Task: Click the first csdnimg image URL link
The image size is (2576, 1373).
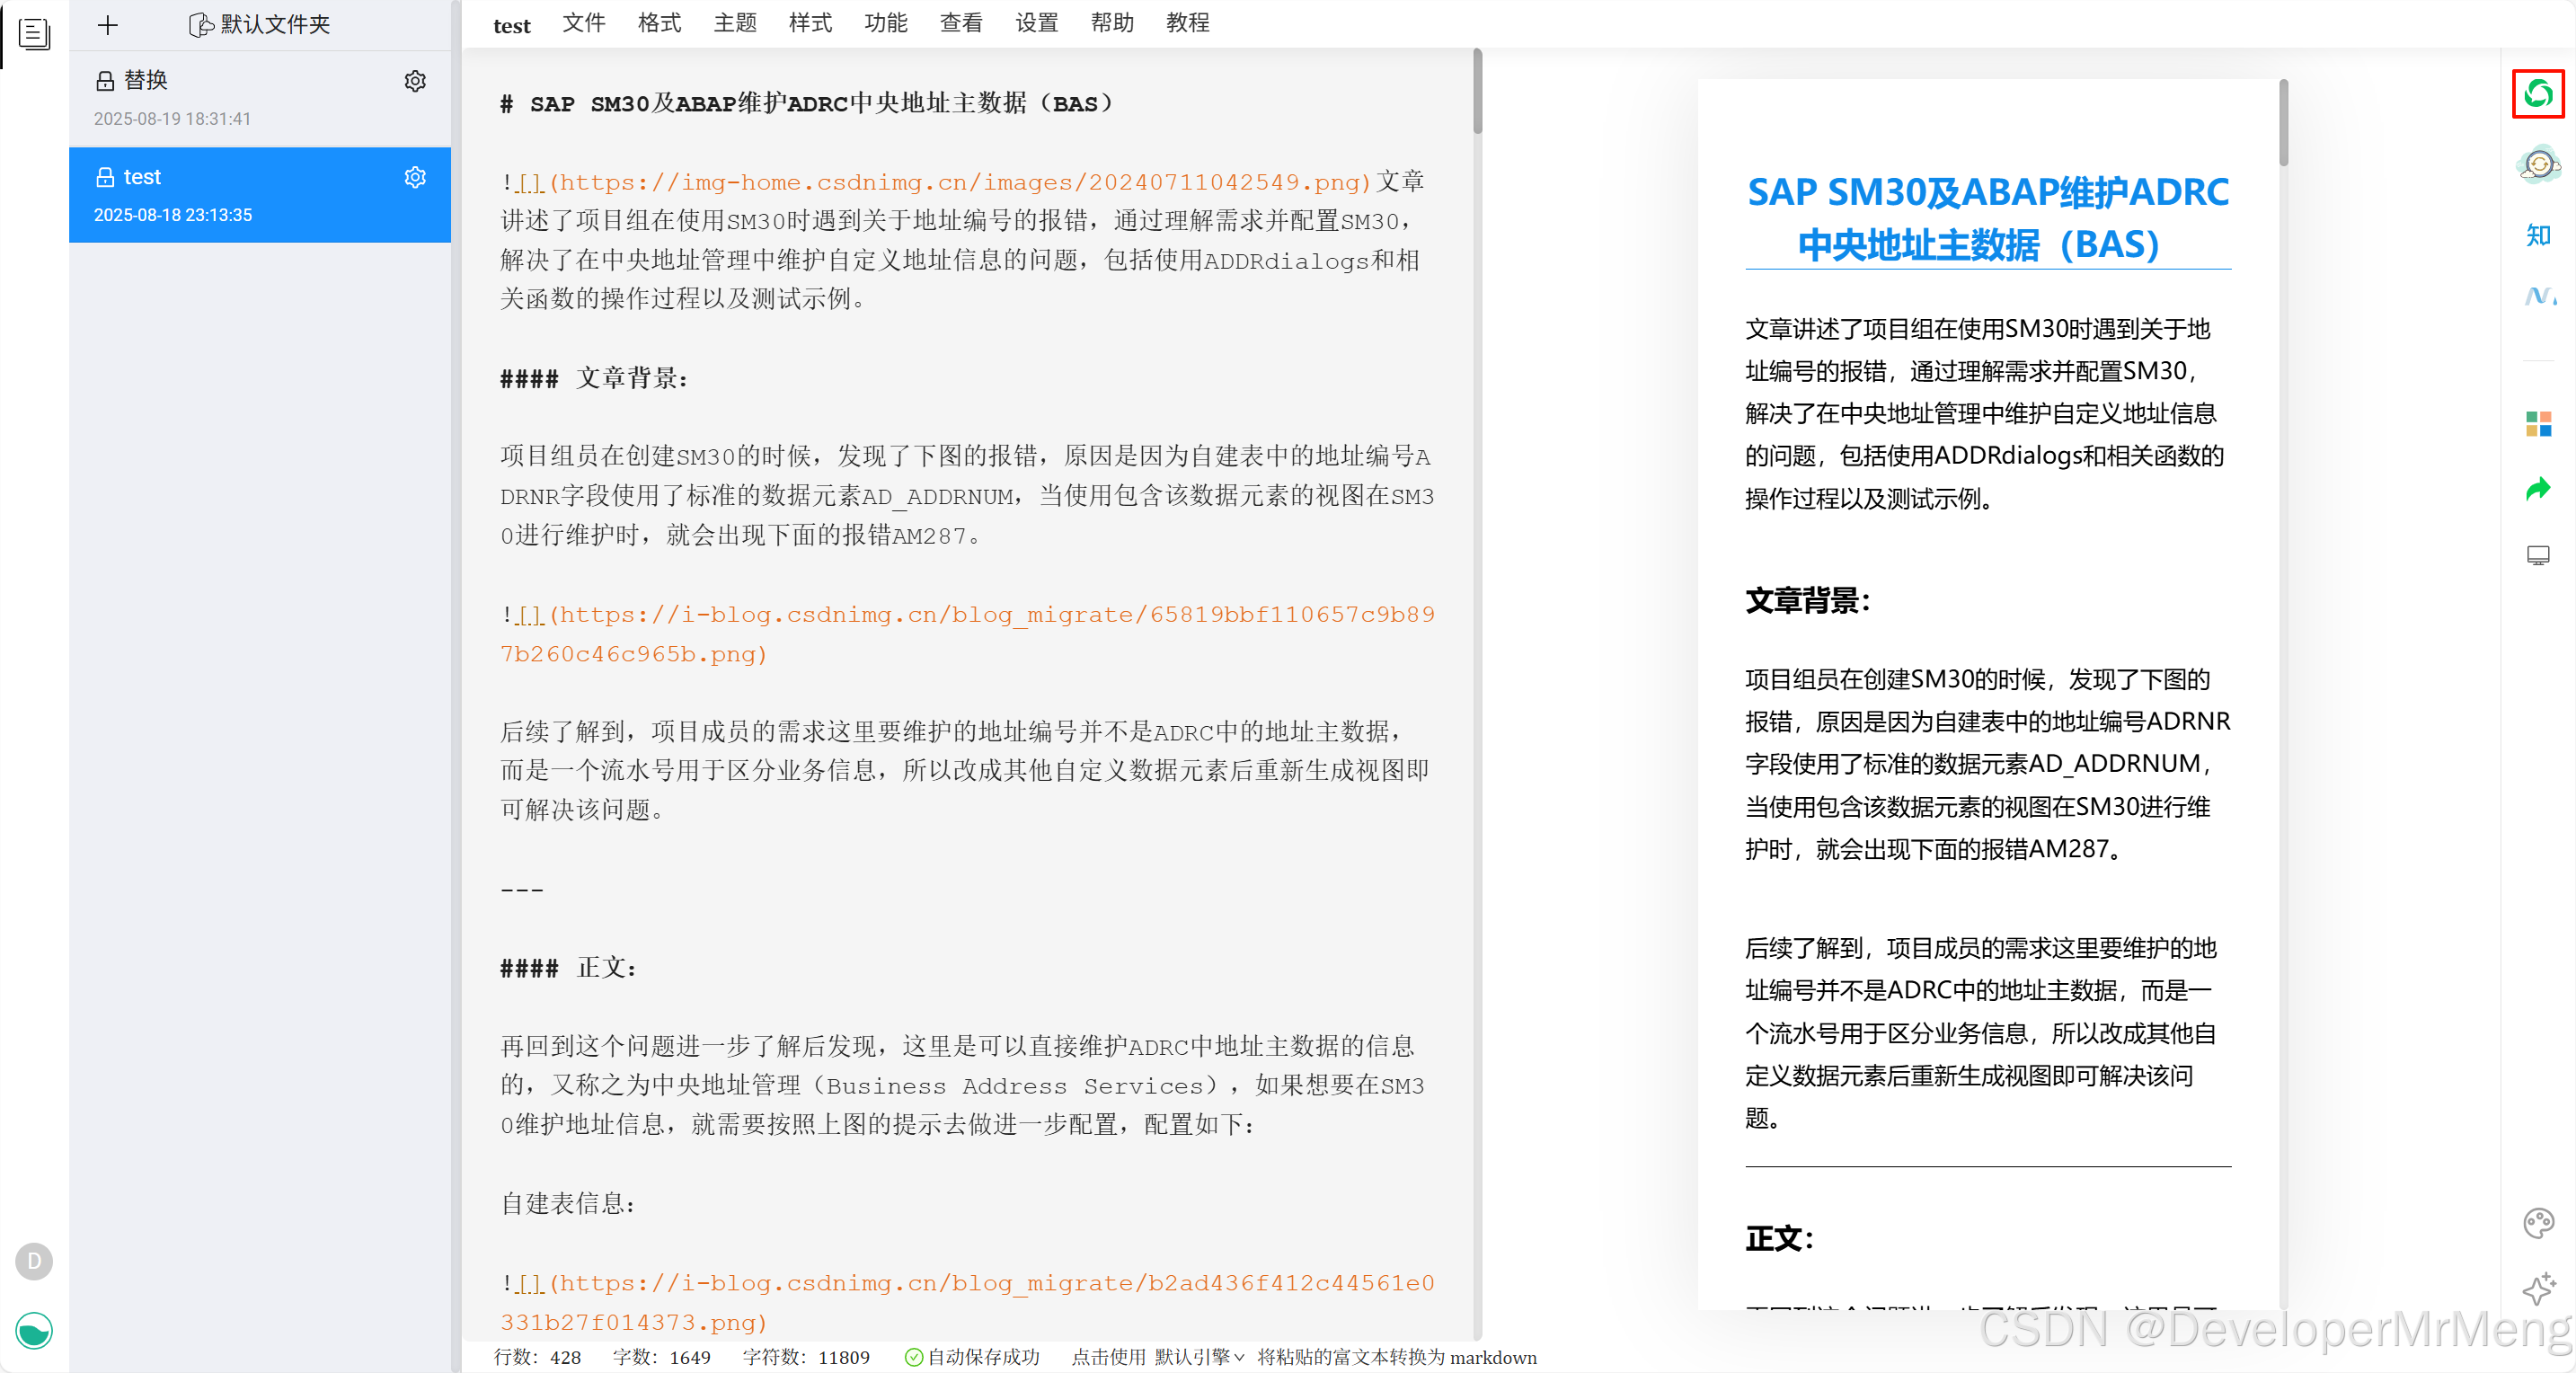Action: [x=960, y=182]
